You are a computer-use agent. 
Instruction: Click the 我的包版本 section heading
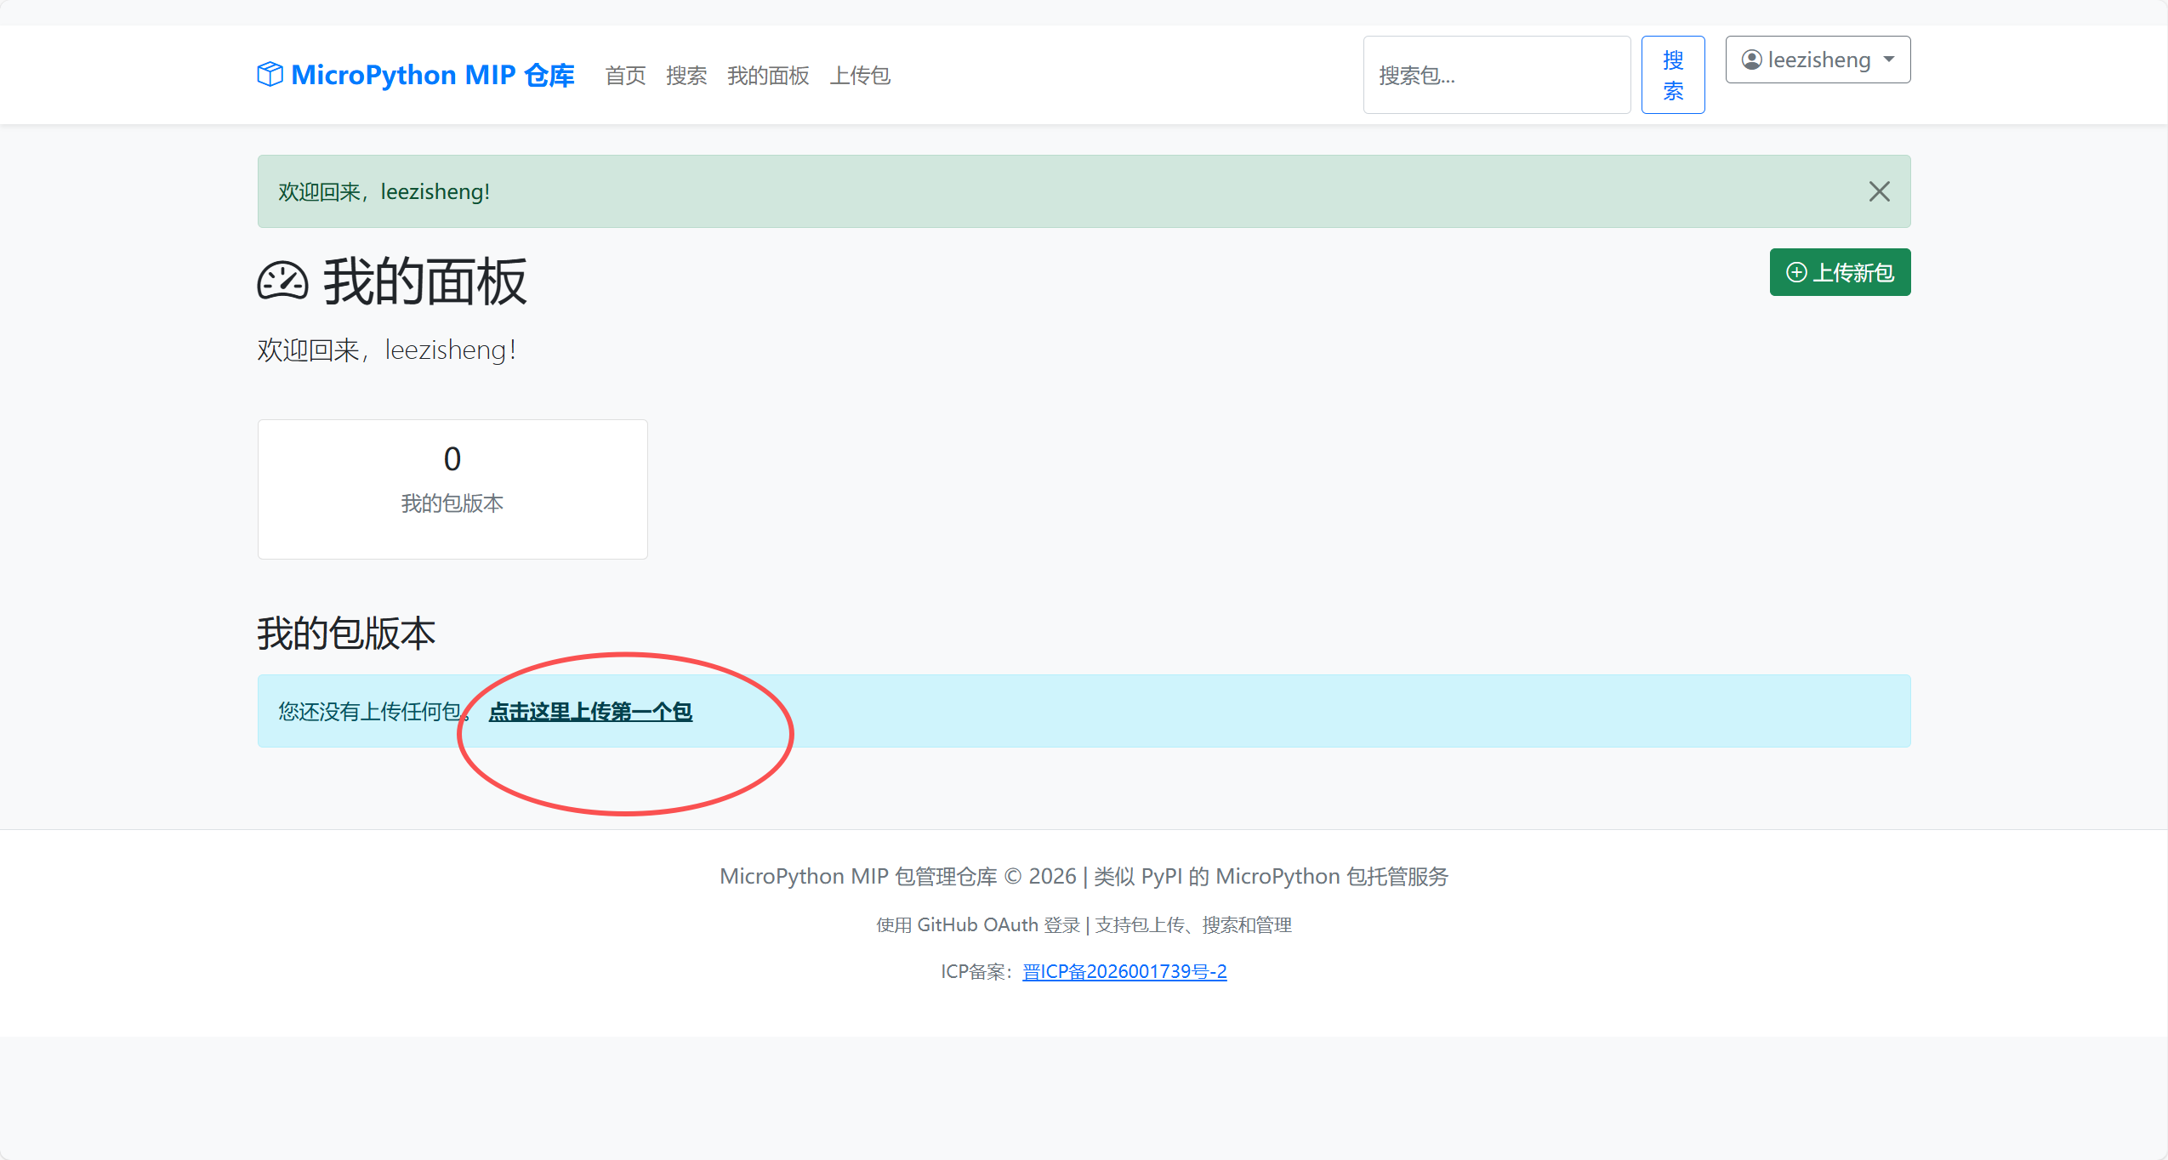click(x=346, y=634)
